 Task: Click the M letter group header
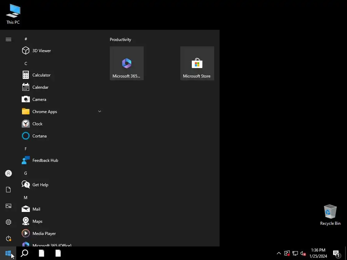(26, 197)
